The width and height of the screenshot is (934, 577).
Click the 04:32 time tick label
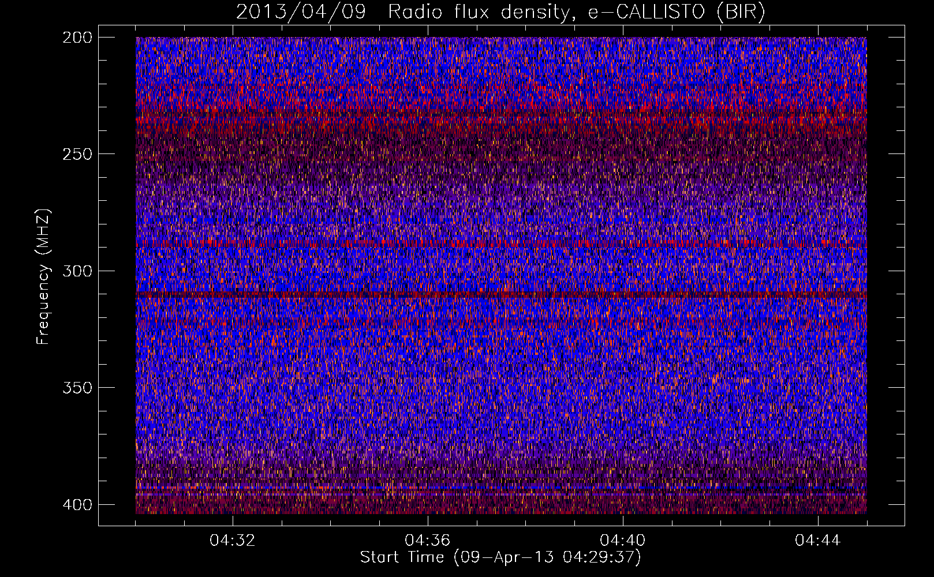[233, 541]
